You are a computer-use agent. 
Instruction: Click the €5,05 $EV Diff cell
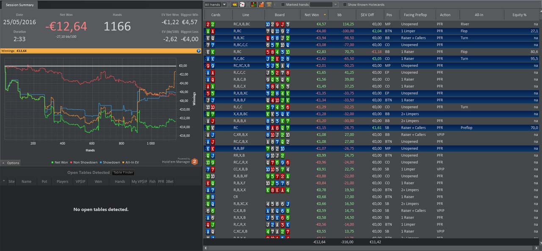(x=376, y=59)
